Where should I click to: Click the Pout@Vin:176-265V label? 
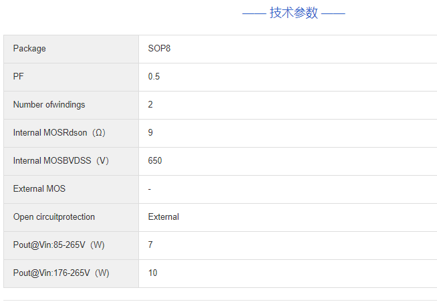(51, 273)
